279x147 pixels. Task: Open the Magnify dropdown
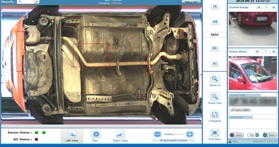tap(37, 2)
